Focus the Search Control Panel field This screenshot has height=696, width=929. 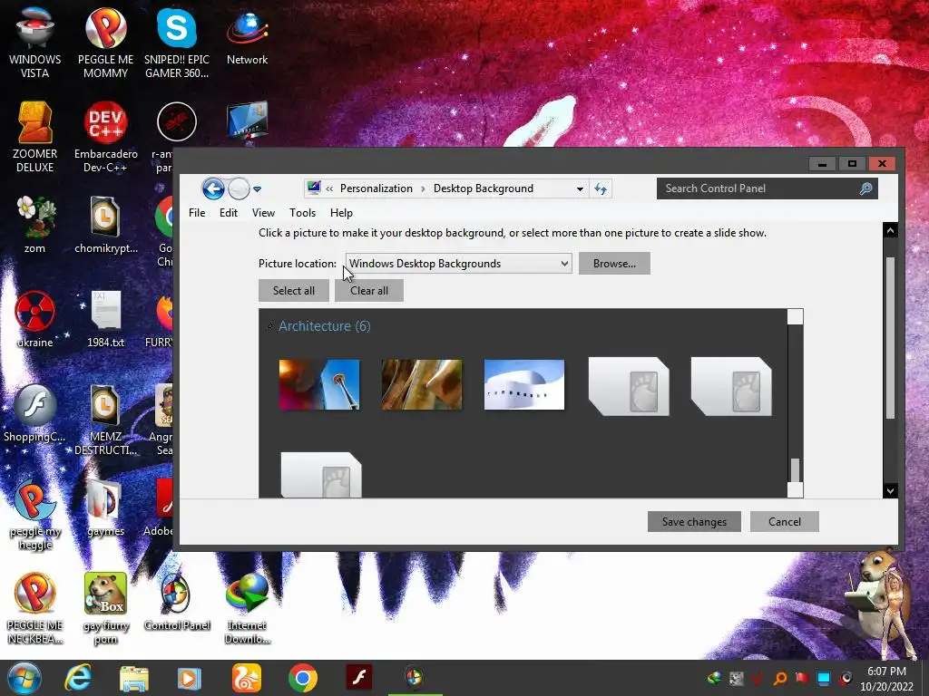(x=768, y=188)
